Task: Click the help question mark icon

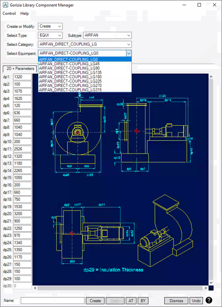Action: [x=209, y=300]
